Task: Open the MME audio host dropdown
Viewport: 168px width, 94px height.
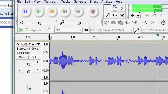Action: 69,30
